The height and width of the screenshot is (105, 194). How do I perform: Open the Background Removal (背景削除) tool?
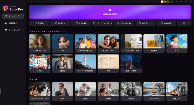(x=39, y=23)
